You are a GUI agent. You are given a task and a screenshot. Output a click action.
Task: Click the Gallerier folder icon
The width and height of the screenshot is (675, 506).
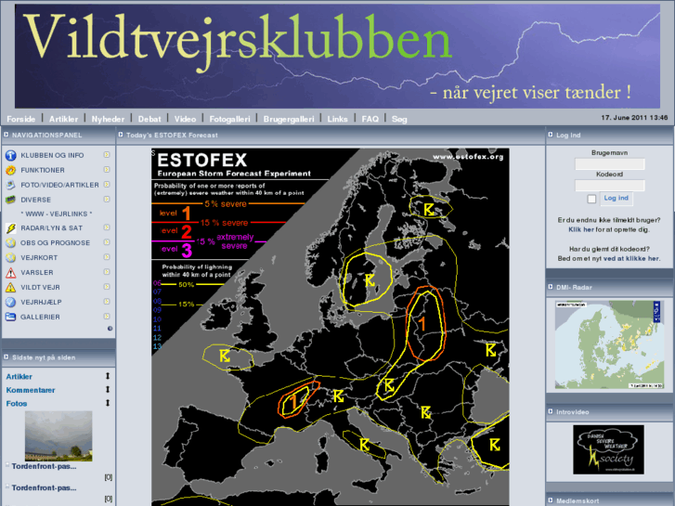[11, 317]
